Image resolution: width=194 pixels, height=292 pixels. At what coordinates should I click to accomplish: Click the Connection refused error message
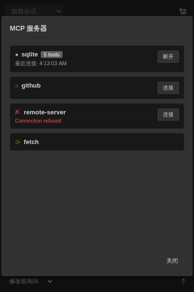click(x=38, y=121)
